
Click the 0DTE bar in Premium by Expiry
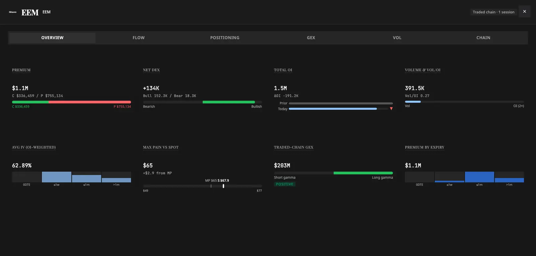[419, 177]
